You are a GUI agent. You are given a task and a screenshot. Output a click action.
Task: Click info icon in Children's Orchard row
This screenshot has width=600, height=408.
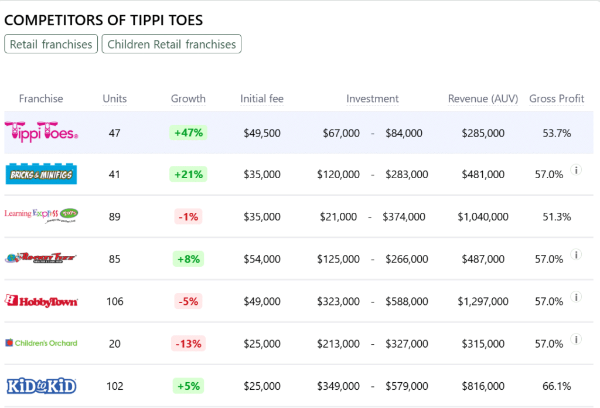click(x=577, y=339)
